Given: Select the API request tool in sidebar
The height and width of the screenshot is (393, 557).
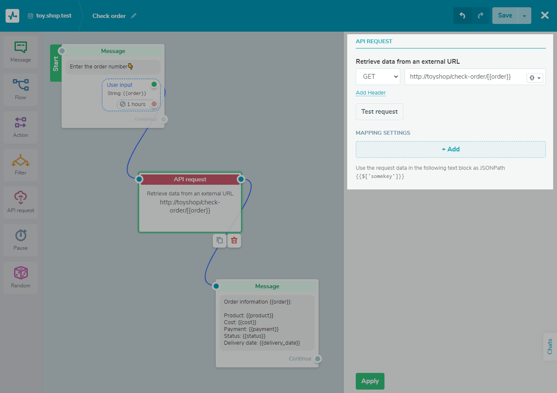Looking at the screenshot, I should [20, 202].
